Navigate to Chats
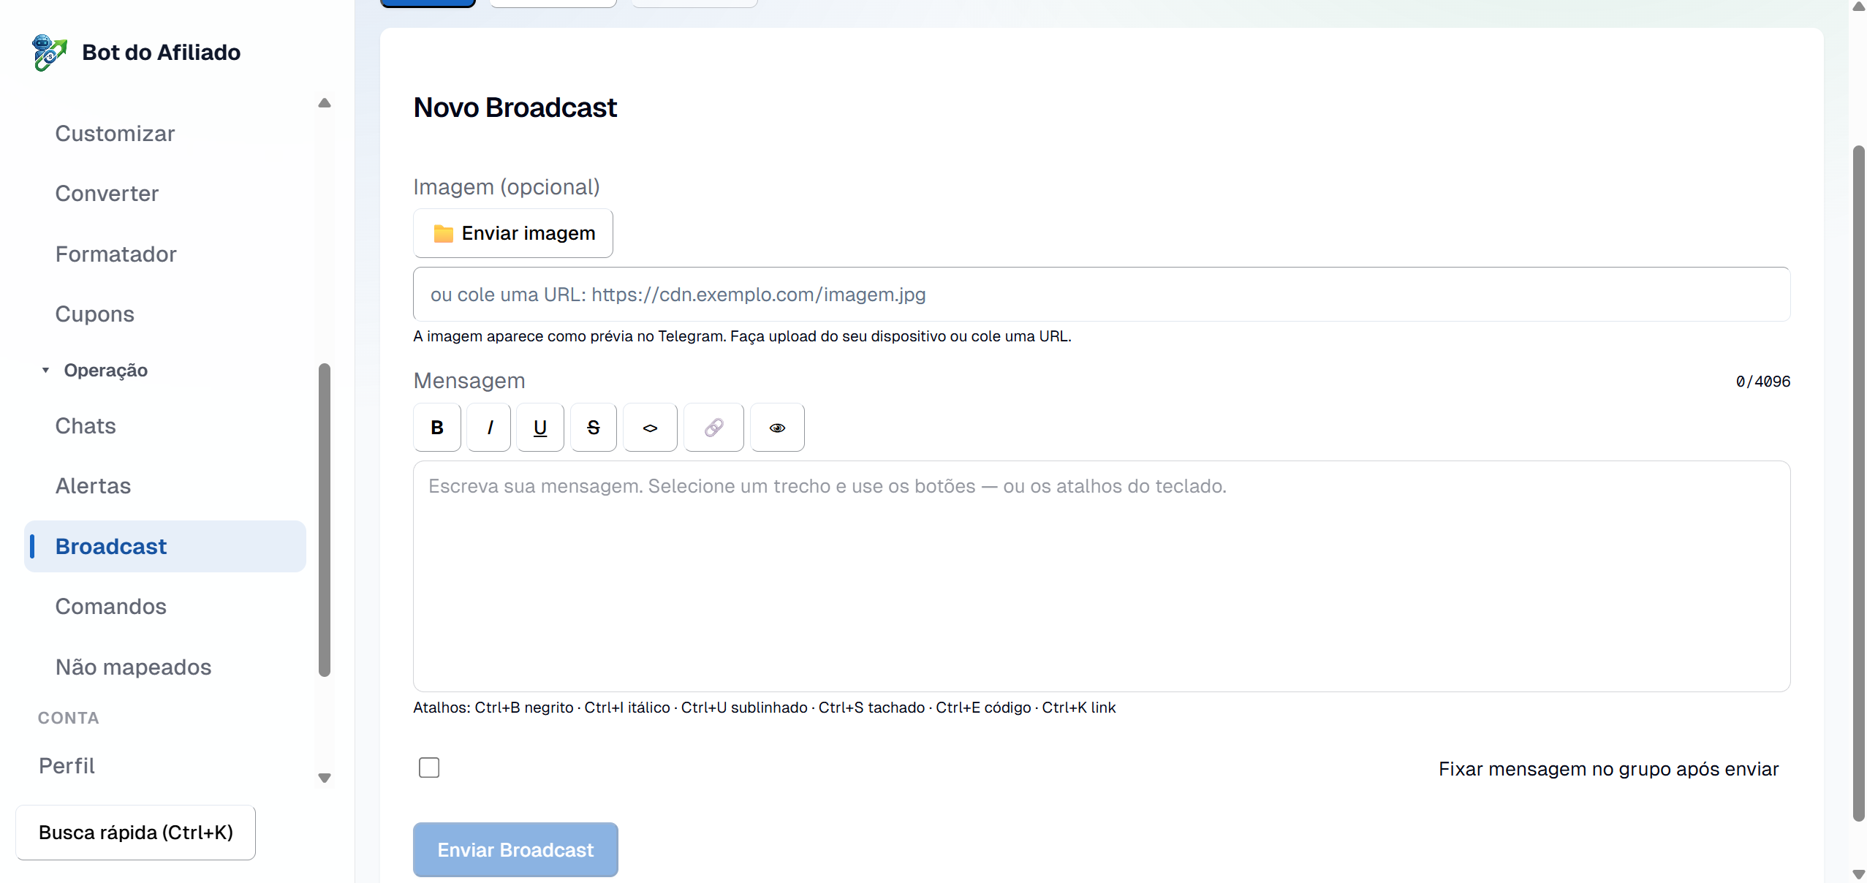 [86, 426]
